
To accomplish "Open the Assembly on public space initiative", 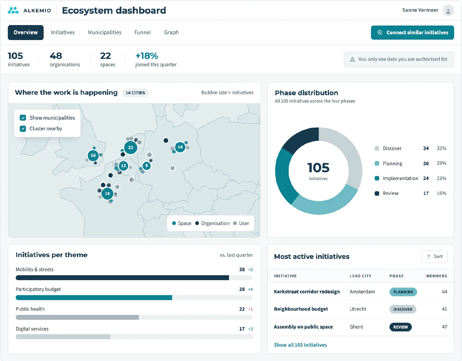I will [303, 327].
